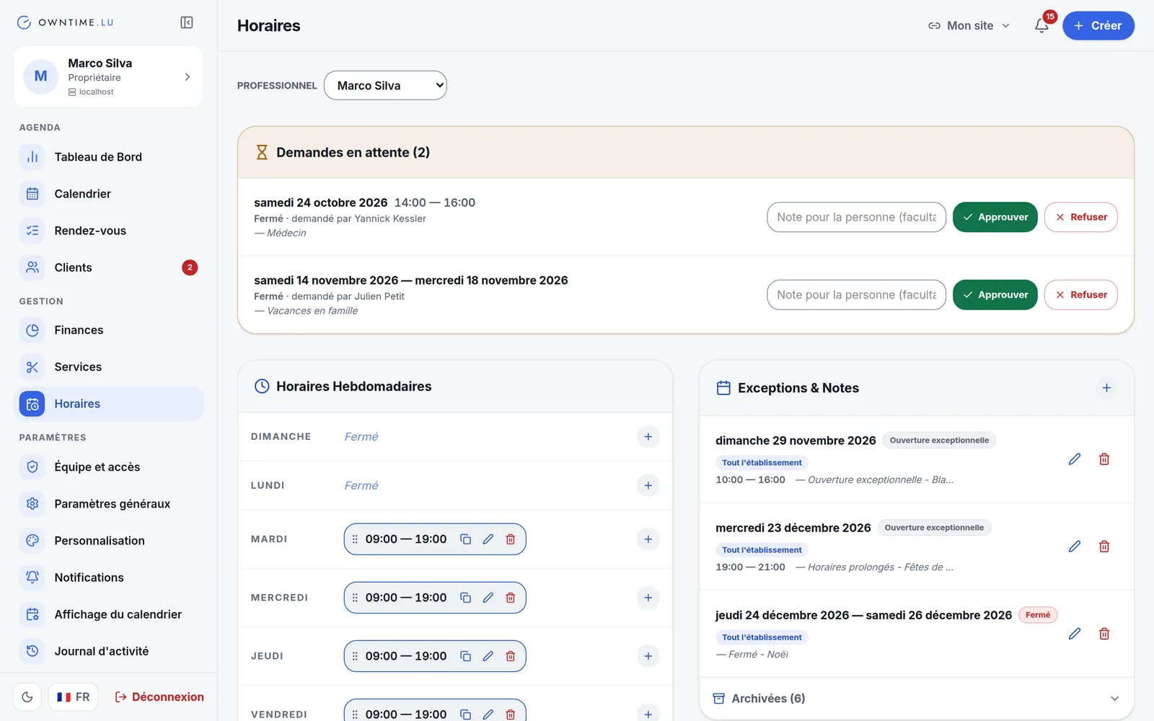Edit dimanche 29 novembre 2026 exception
1154x721 pixels.
tap(1075, 459)
